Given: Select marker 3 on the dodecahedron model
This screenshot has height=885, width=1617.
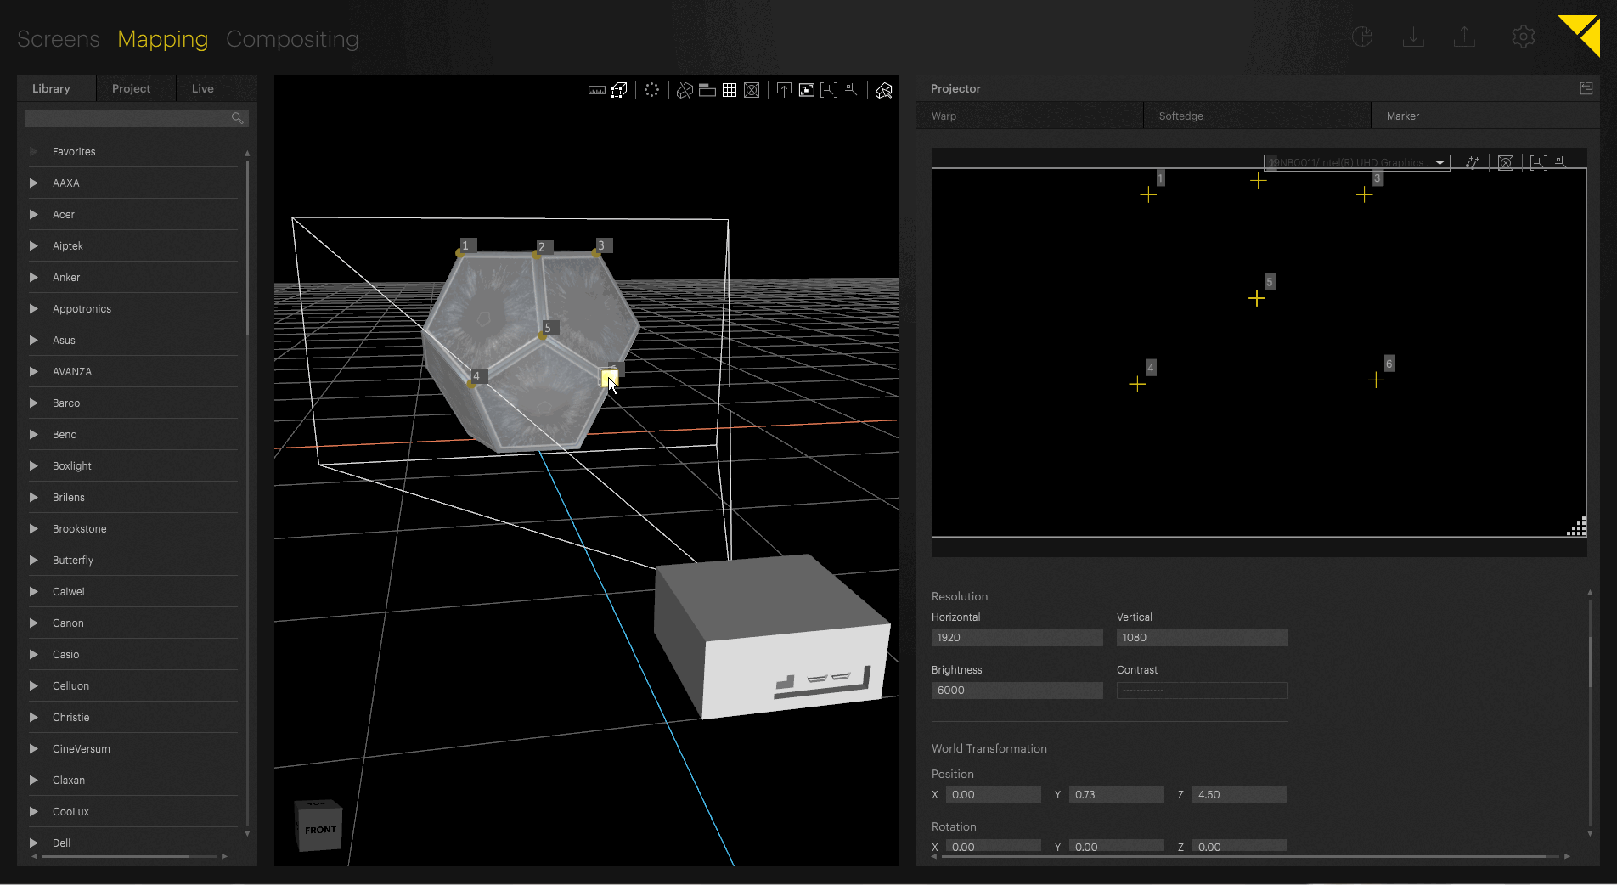Looking at the screenshot, I should (595, 252).
